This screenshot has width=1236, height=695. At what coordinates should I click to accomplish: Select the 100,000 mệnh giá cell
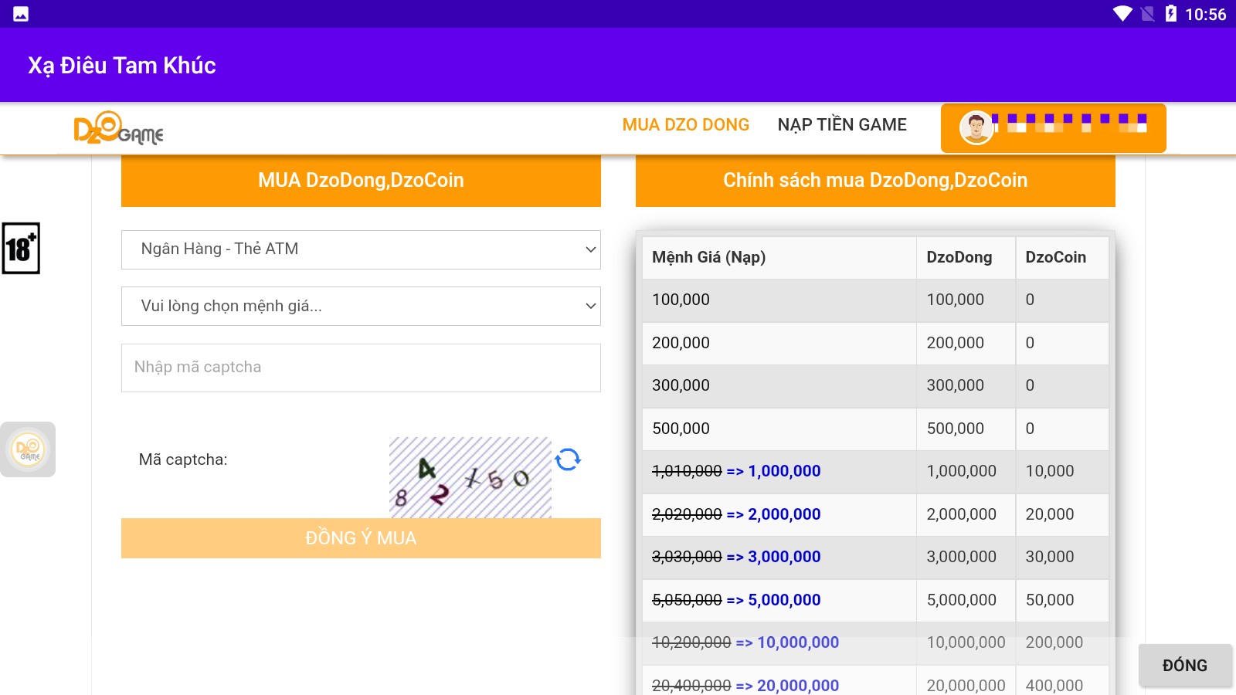pyautogui.click(x=779, y=300)
